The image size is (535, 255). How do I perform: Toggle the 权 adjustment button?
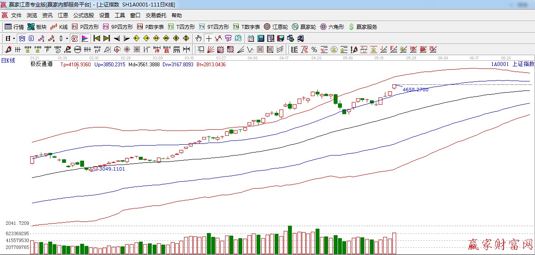(x=75, y=38)
